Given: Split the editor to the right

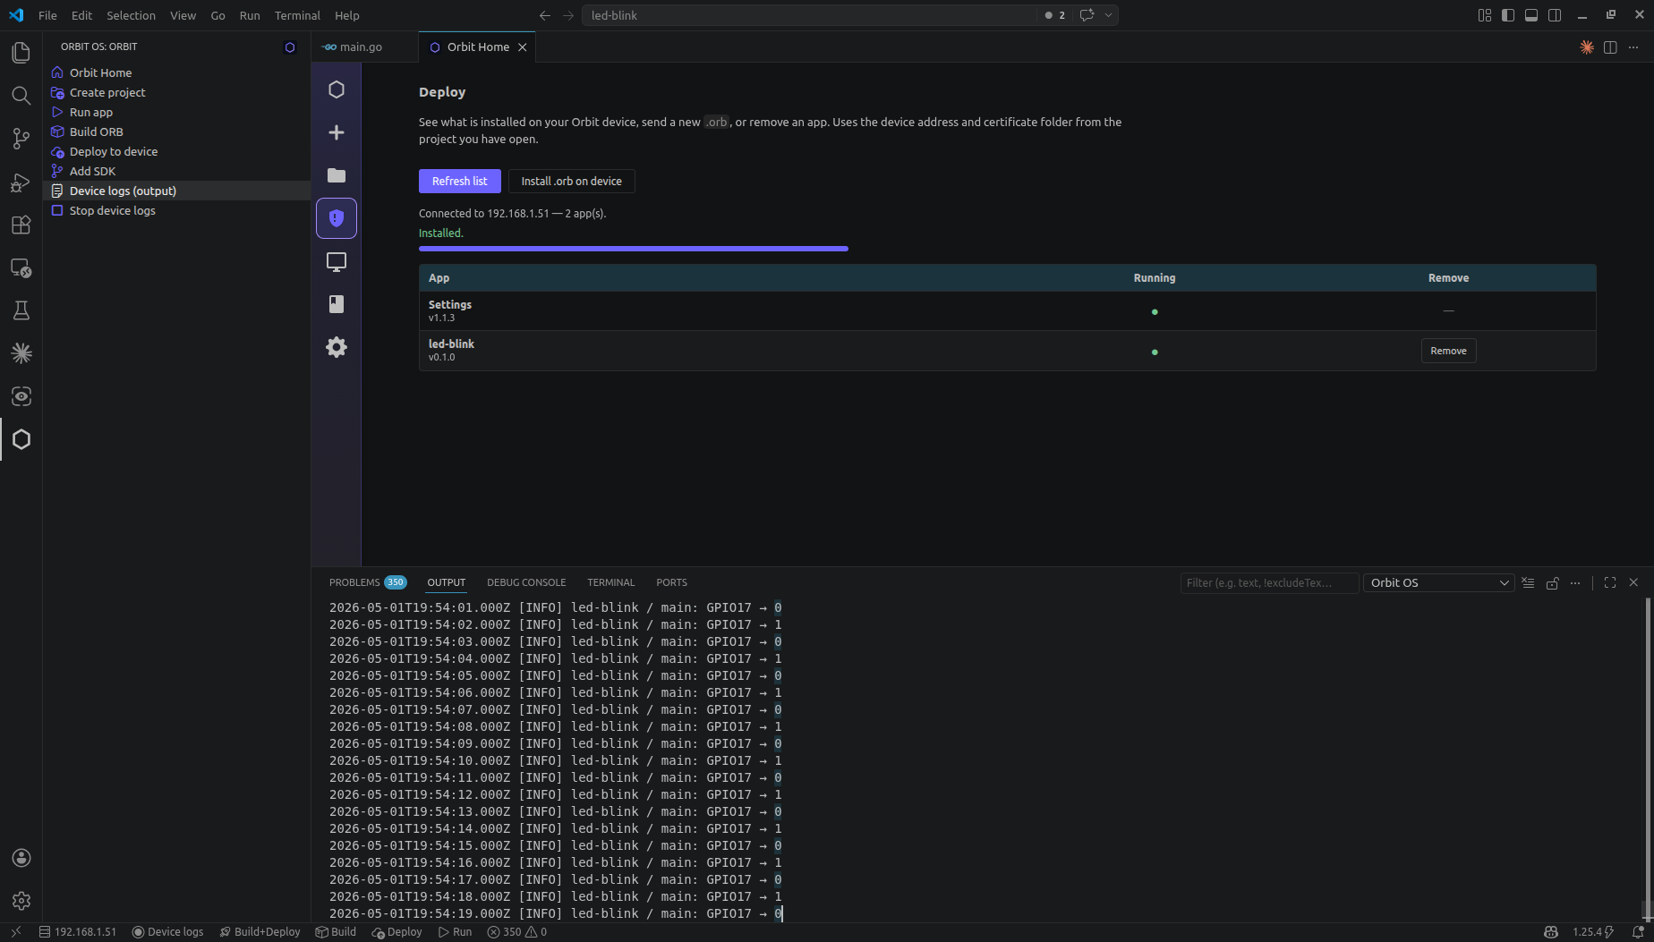Looking at the screenshot, I should (1610, 47).
